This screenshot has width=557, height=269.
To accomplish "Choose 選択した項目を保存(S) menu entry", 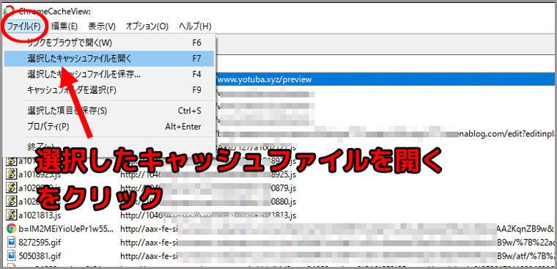I will pos(109,111).
